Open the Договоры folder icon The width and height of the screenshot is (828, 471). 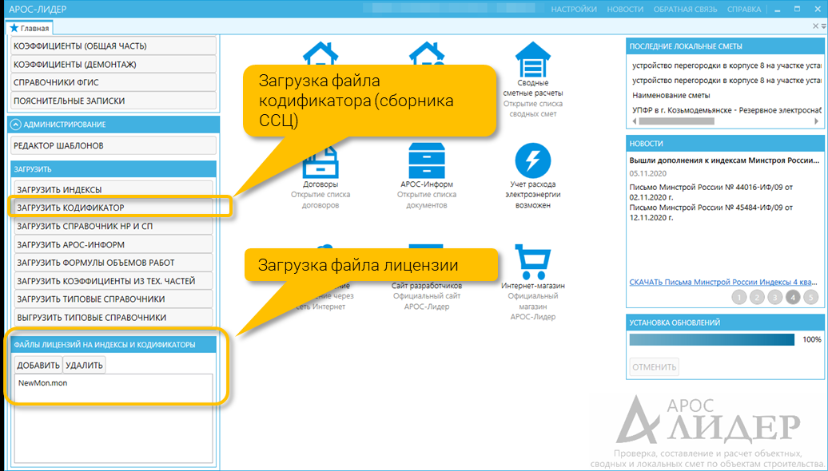click(320, 161)
